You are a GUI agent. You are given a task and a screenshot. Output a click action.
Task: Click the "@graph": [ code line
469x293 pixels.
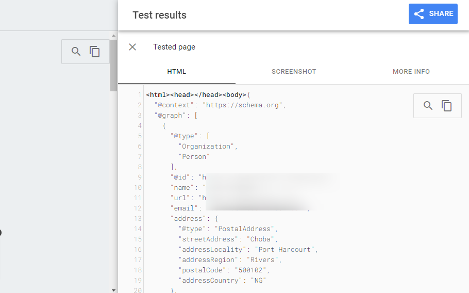pyautogui.click(x=176, y=116)
